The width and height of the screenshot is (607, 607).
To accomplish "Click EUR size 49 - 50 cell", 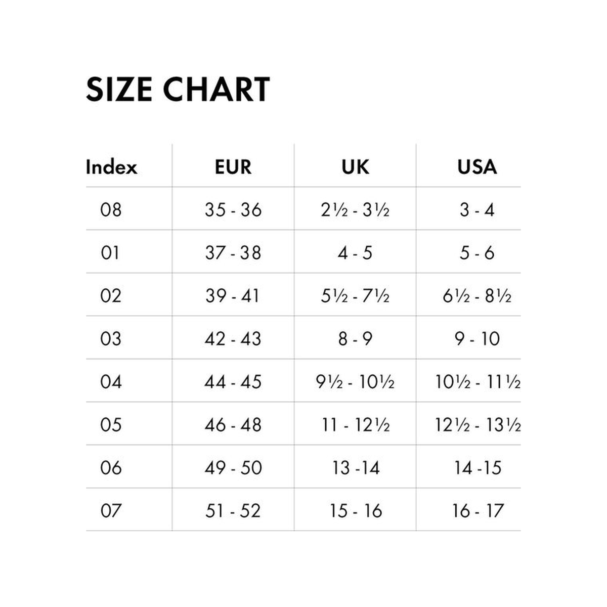I will pyautogui.click(x=233, y=467).
